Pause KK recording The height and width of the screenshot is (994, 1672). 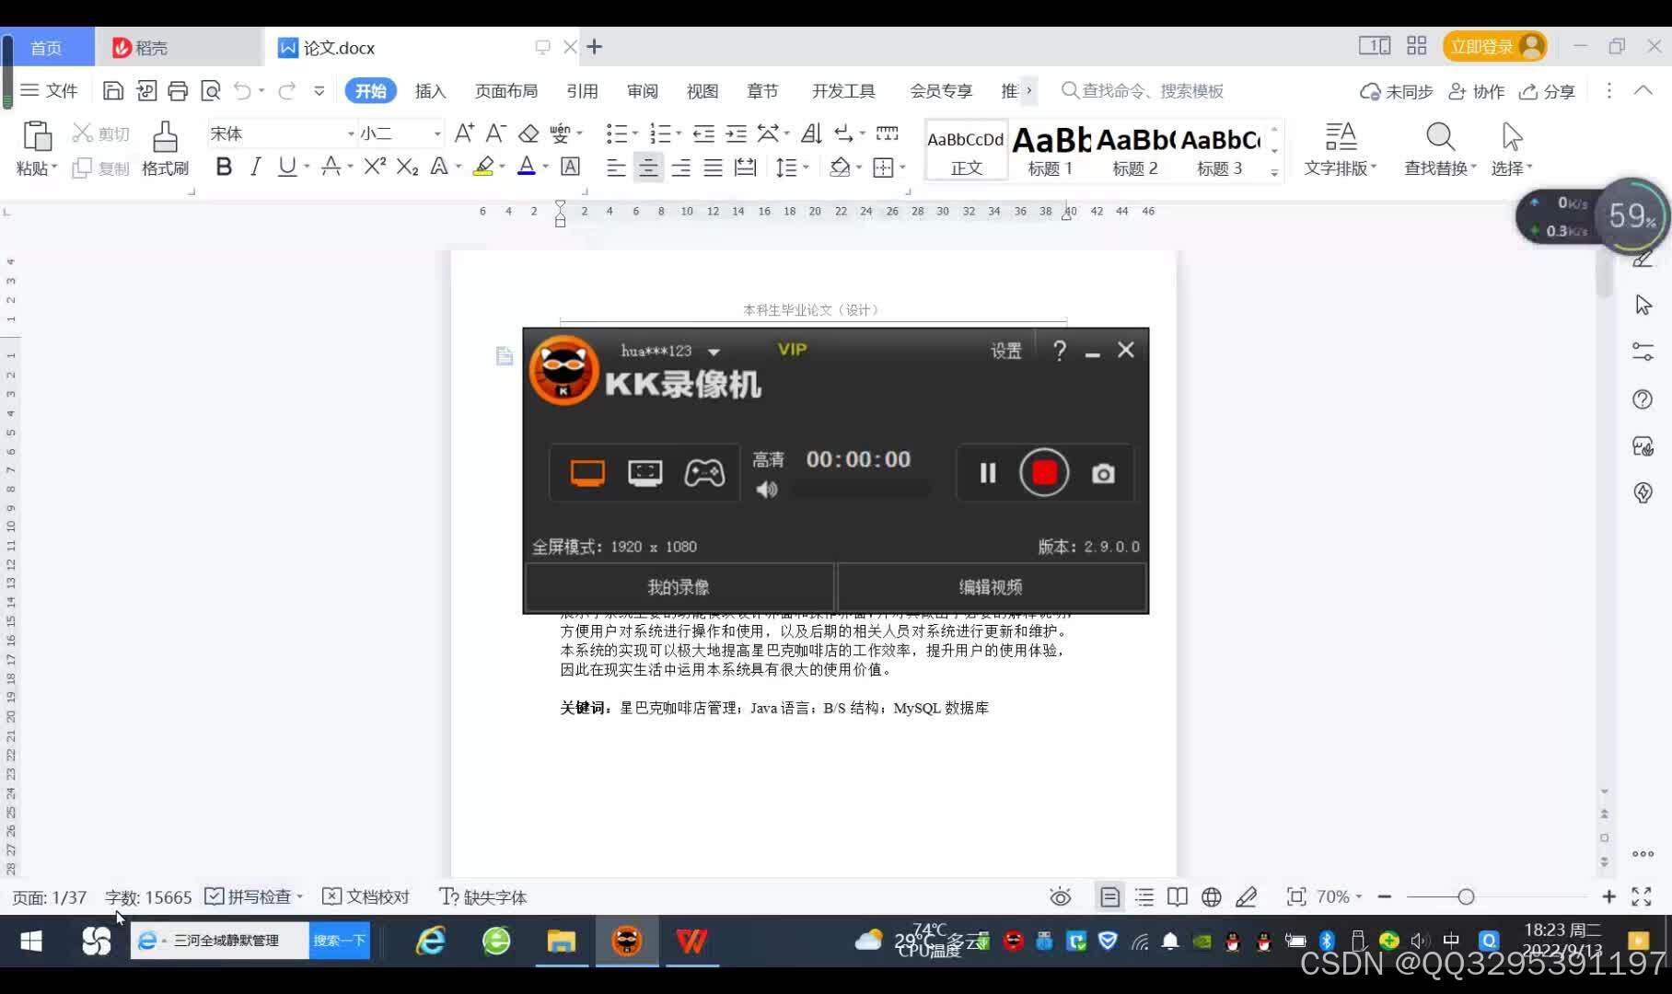pyautogui.click(x=988, y=473)
